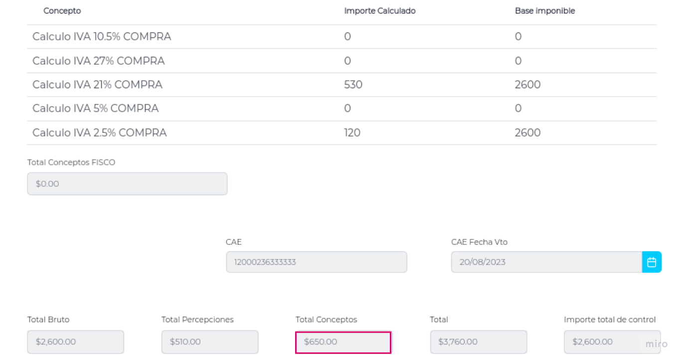This screenshot has height=363, width=683.
Task: Focus the Total field showing $3,760.00
Action: 478,342
